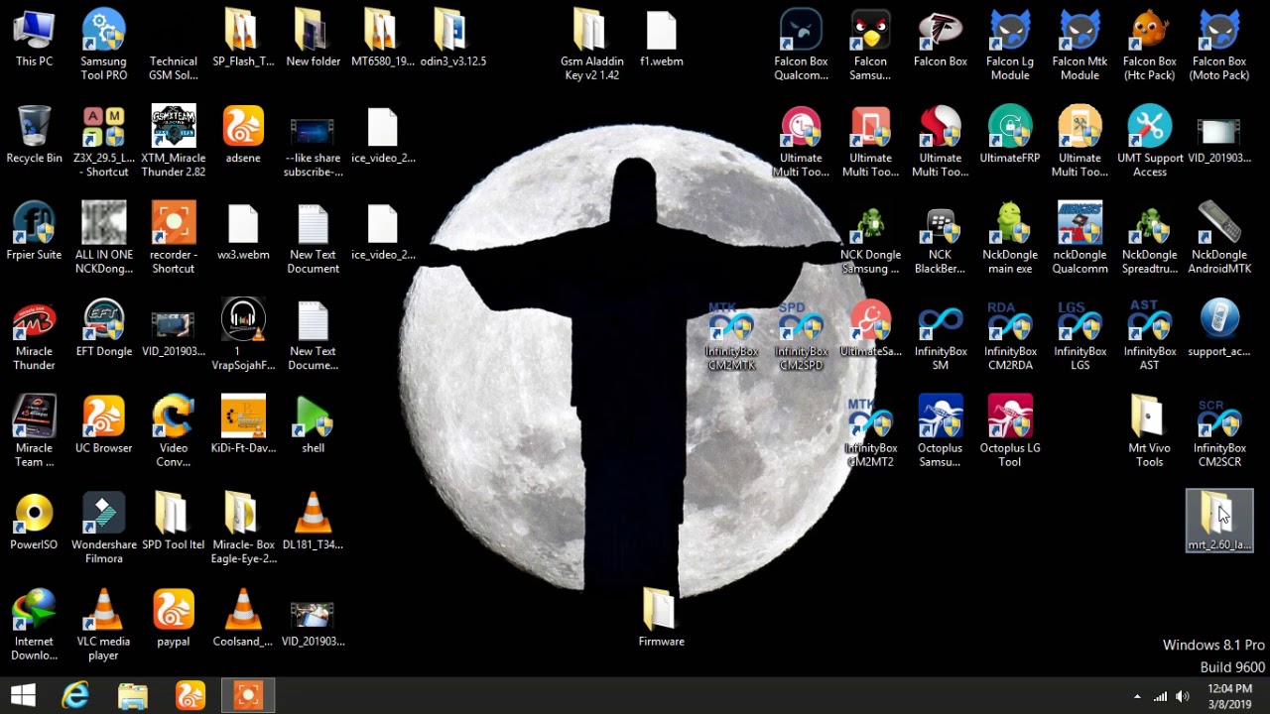This screenshot has height=714, width=1270.
Task: Select the InfinityBox LGS shortcut
Action: click(x=1079, y=335)
